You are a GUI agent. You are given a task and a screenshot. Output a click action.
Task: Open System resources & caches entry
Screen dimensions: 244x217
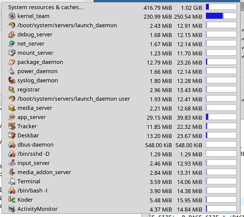coord(121,7)
